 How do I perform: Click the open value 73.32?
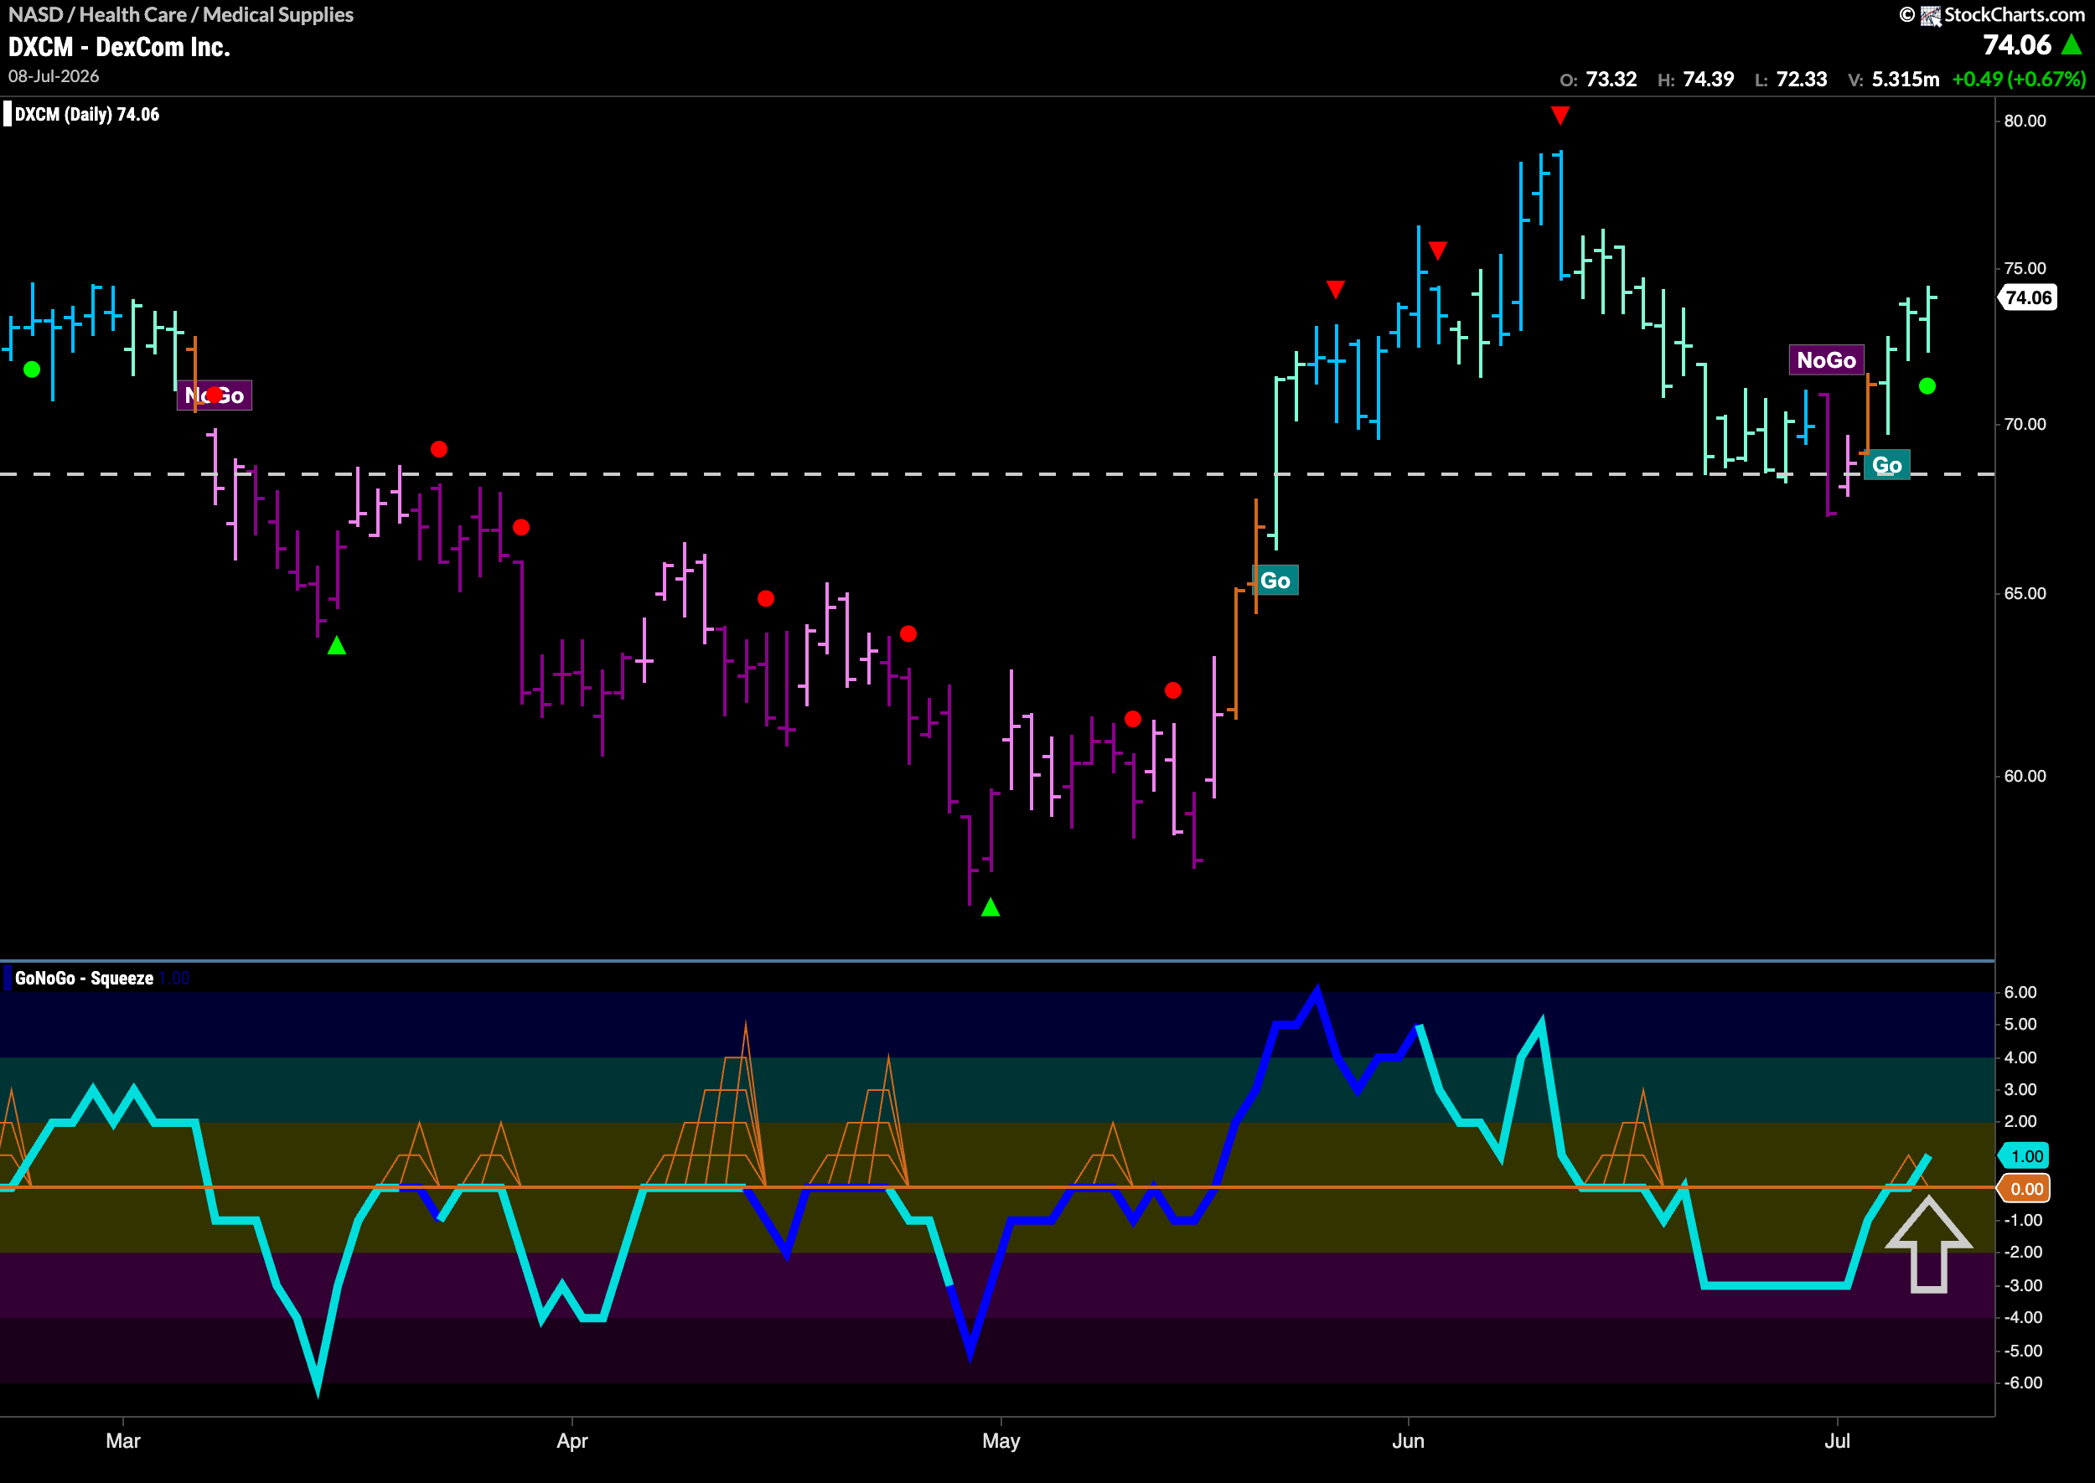point(1611,80)
